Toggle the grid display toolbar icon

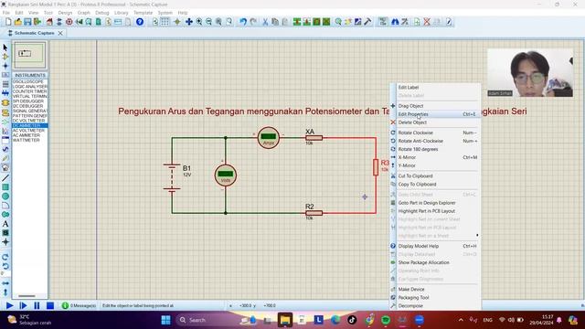pos(165,22)
